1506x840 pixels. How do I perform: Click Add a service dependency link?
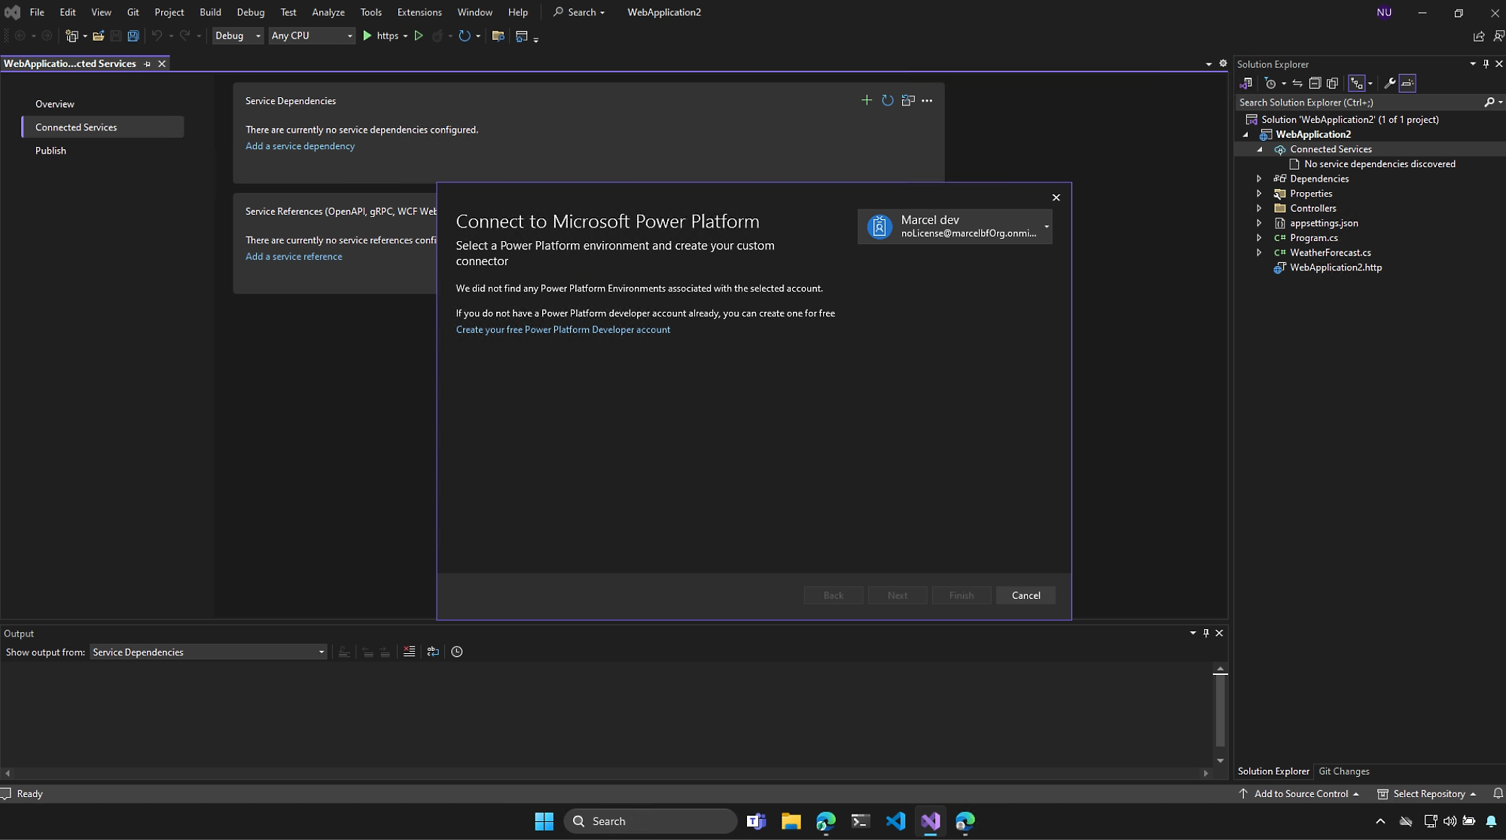click(x=299, y=145)
